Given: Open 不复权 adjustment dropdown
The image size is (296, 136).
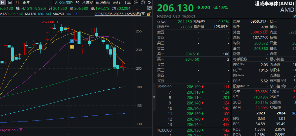Looking at the screenshot, I should pos(88,3).
